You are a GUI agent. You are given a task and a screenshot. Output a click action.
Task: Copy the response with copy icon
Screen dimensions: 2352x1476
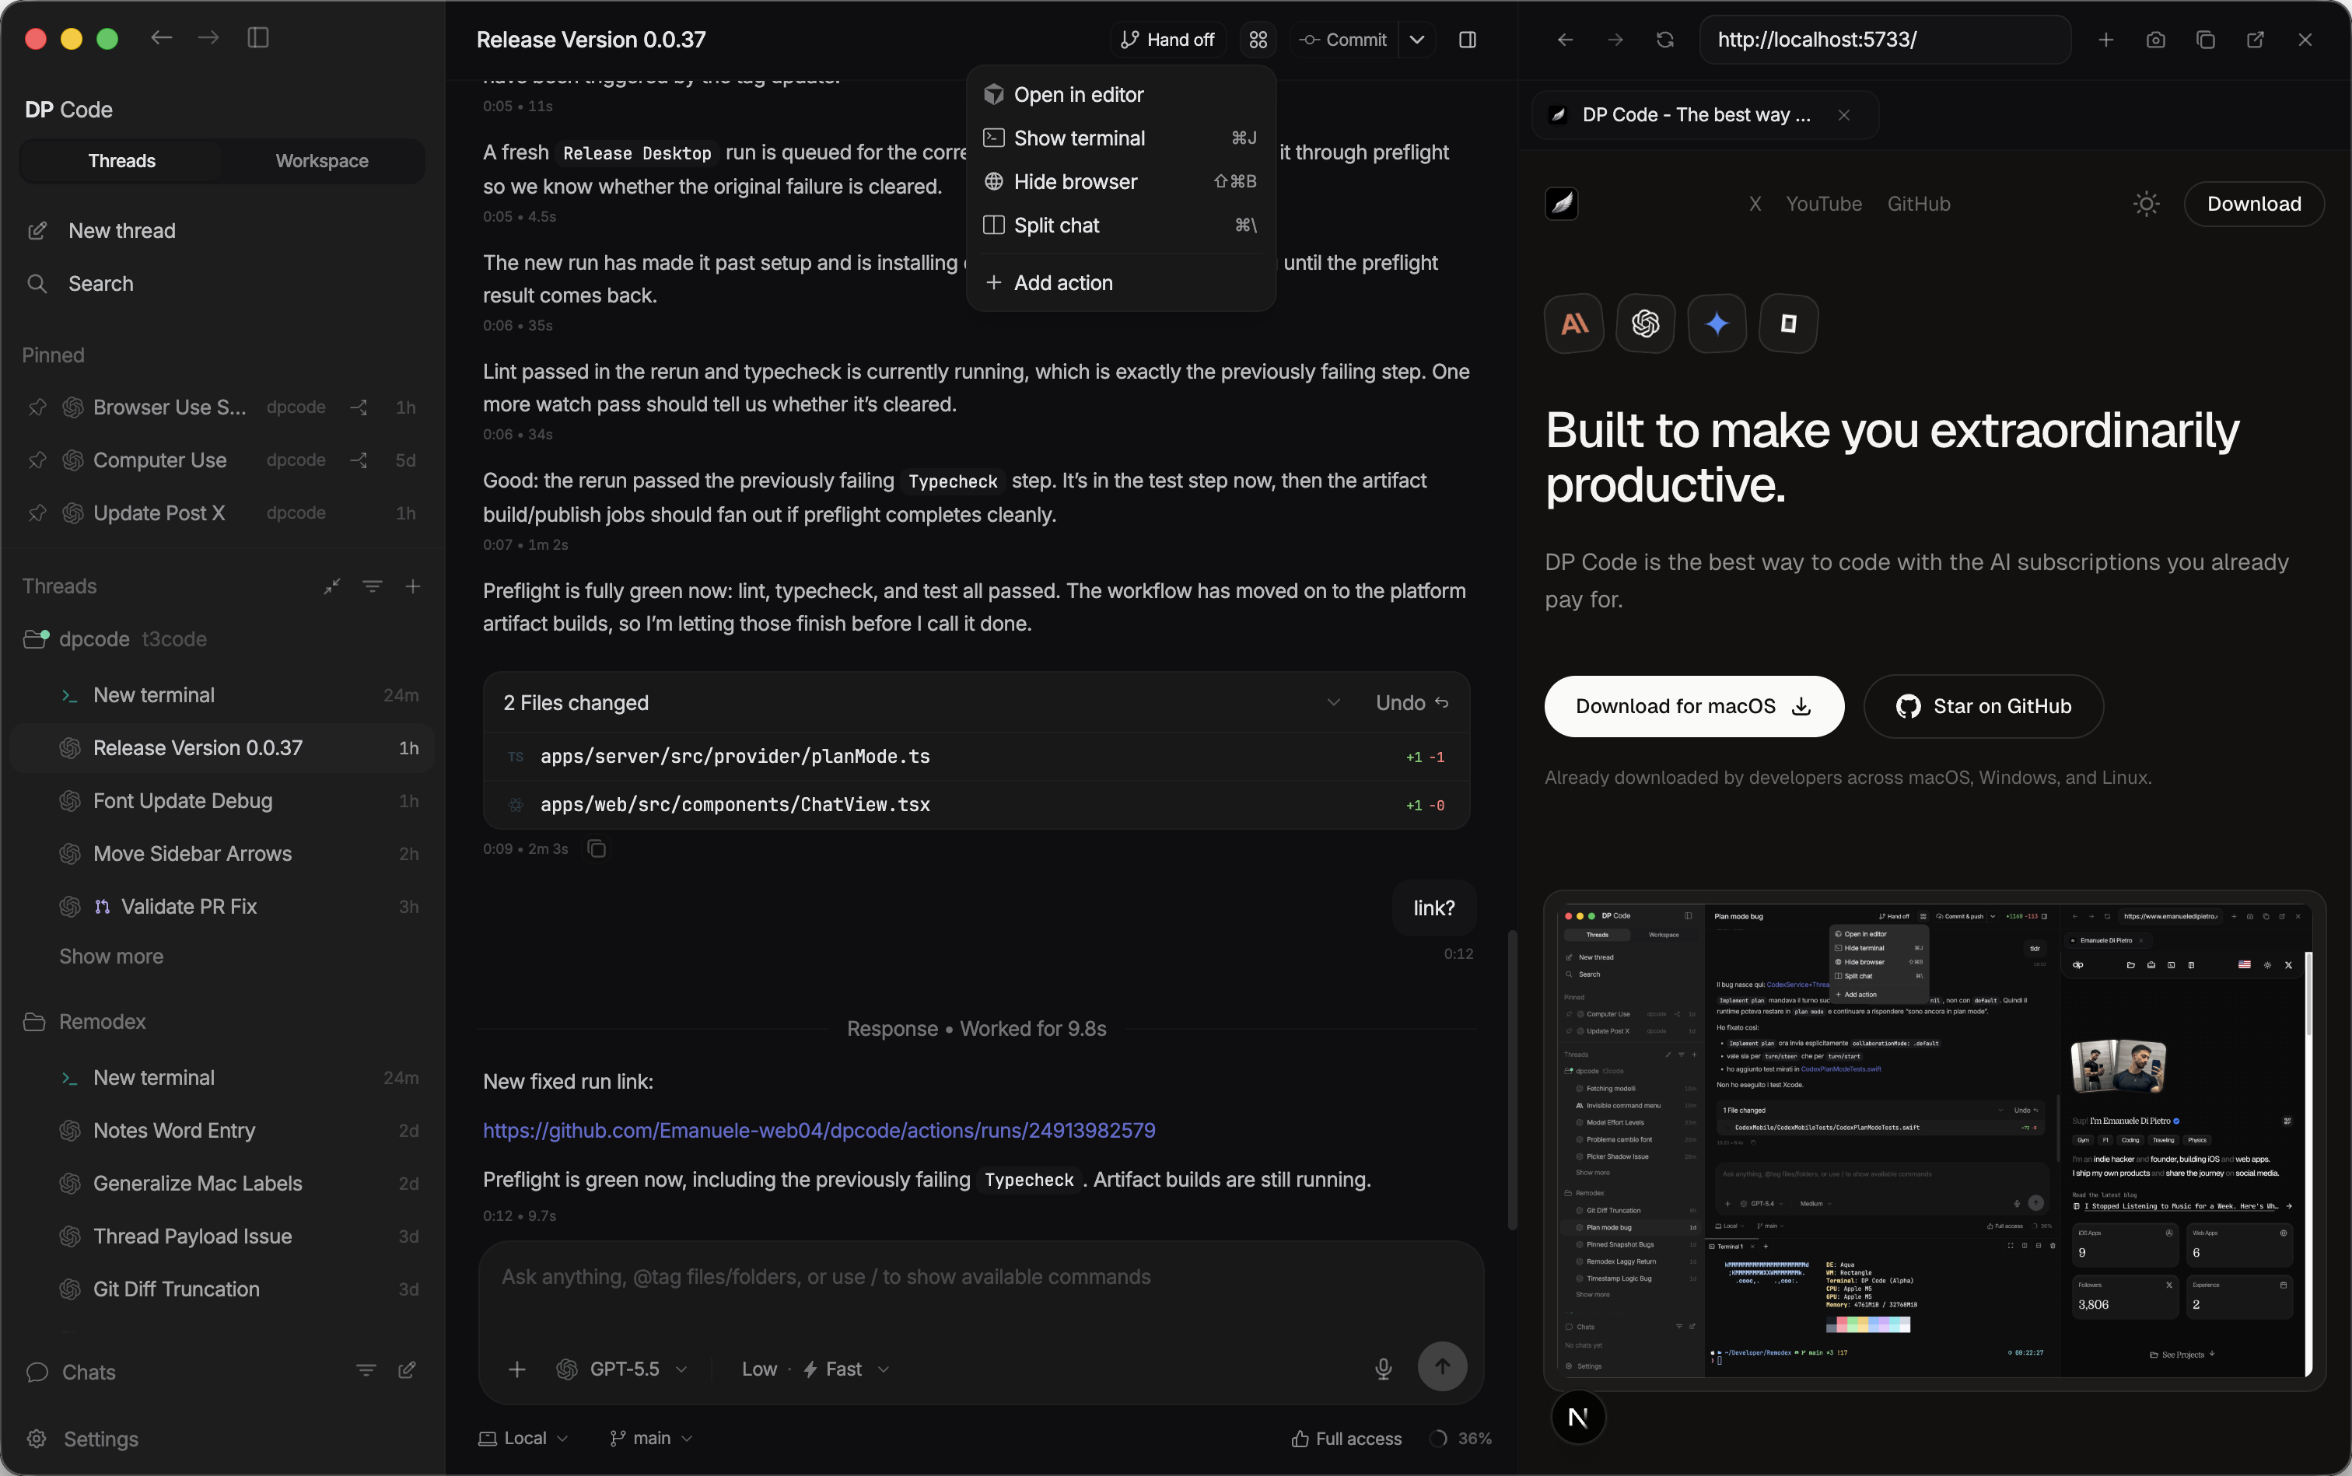597,849
